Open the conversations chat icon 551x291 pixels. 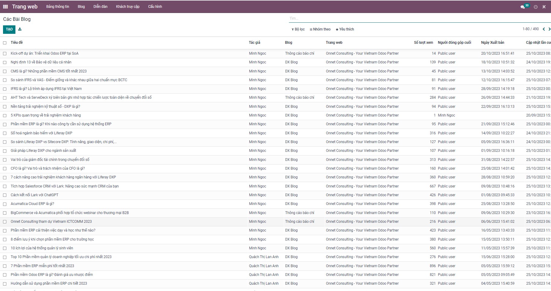[522, 7]
